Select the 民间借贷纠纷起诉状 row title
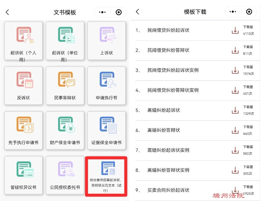The image size is (262, 201). tap(168, 30)
